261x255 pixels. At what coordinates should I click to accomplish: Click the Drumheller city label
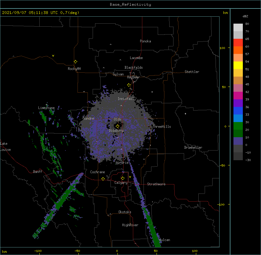(x=193, y=147)
